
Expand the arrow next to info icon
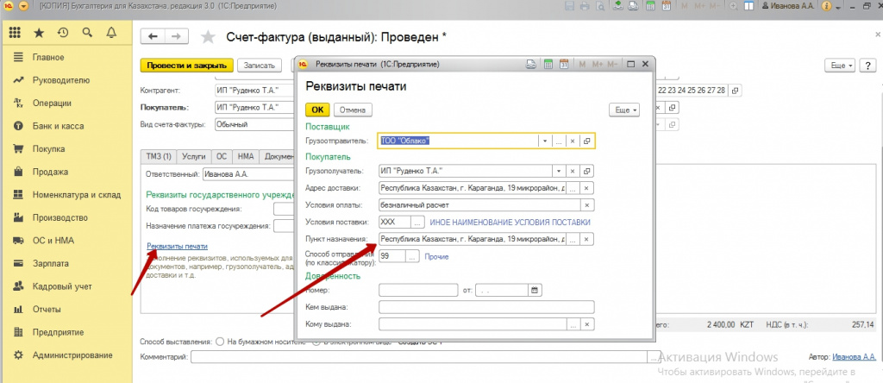click(x=838, y=7)
